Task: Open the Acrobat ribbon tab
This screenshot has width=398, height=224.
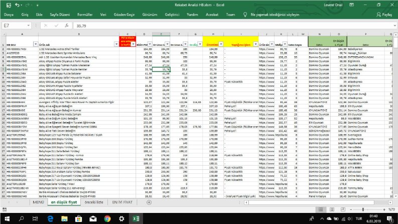Action: pos(212,15)
